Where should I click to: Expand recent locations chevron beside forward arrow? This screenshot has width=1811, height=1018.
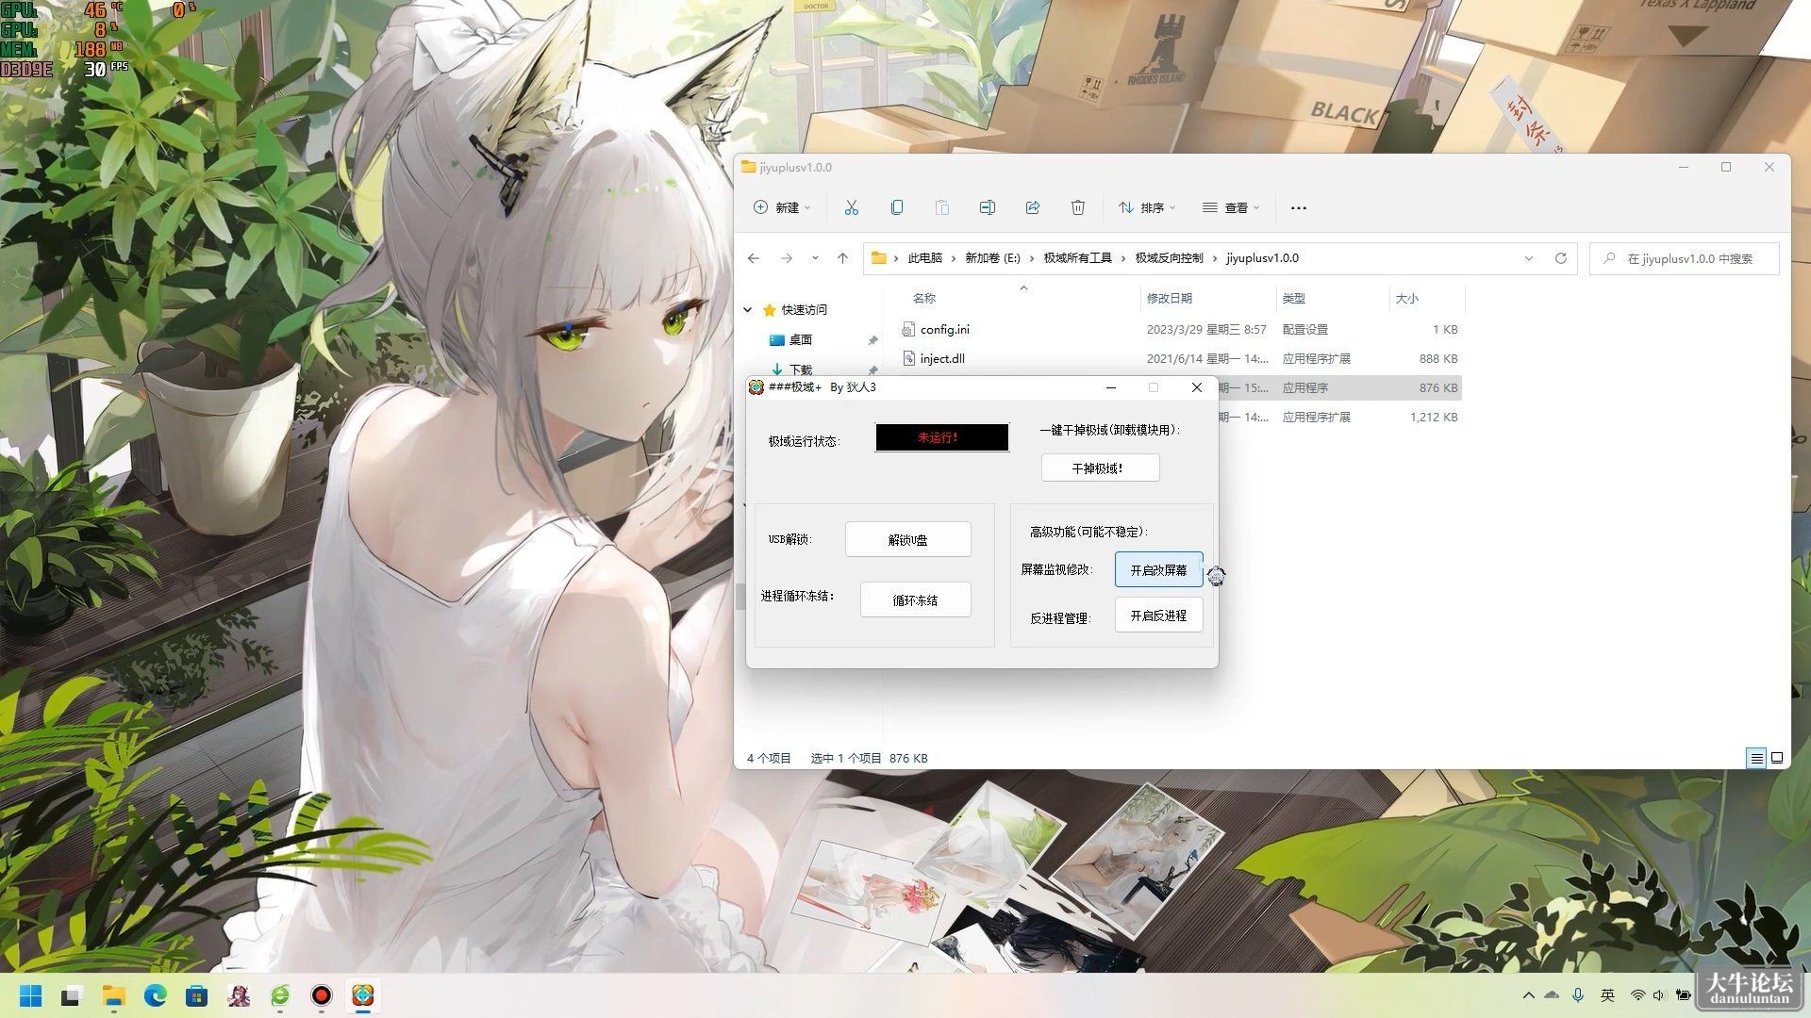(815, 258)
